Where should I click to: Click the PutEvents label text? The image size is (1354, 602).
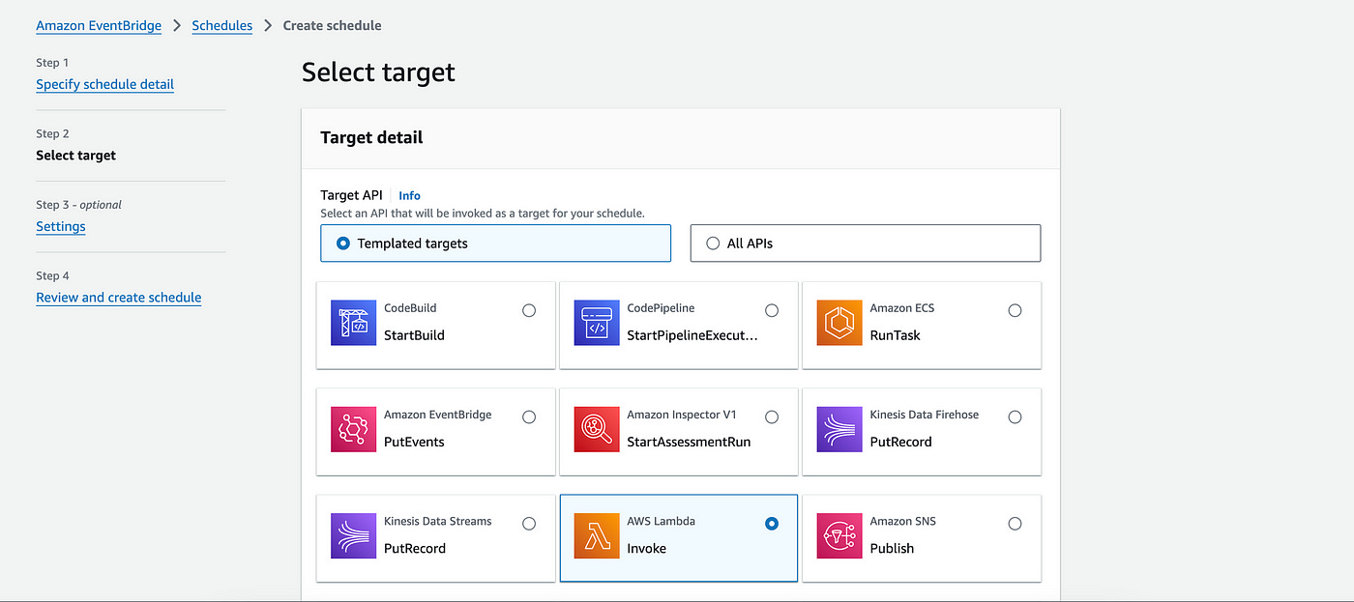pyautogui.click(x=414, y=442)
